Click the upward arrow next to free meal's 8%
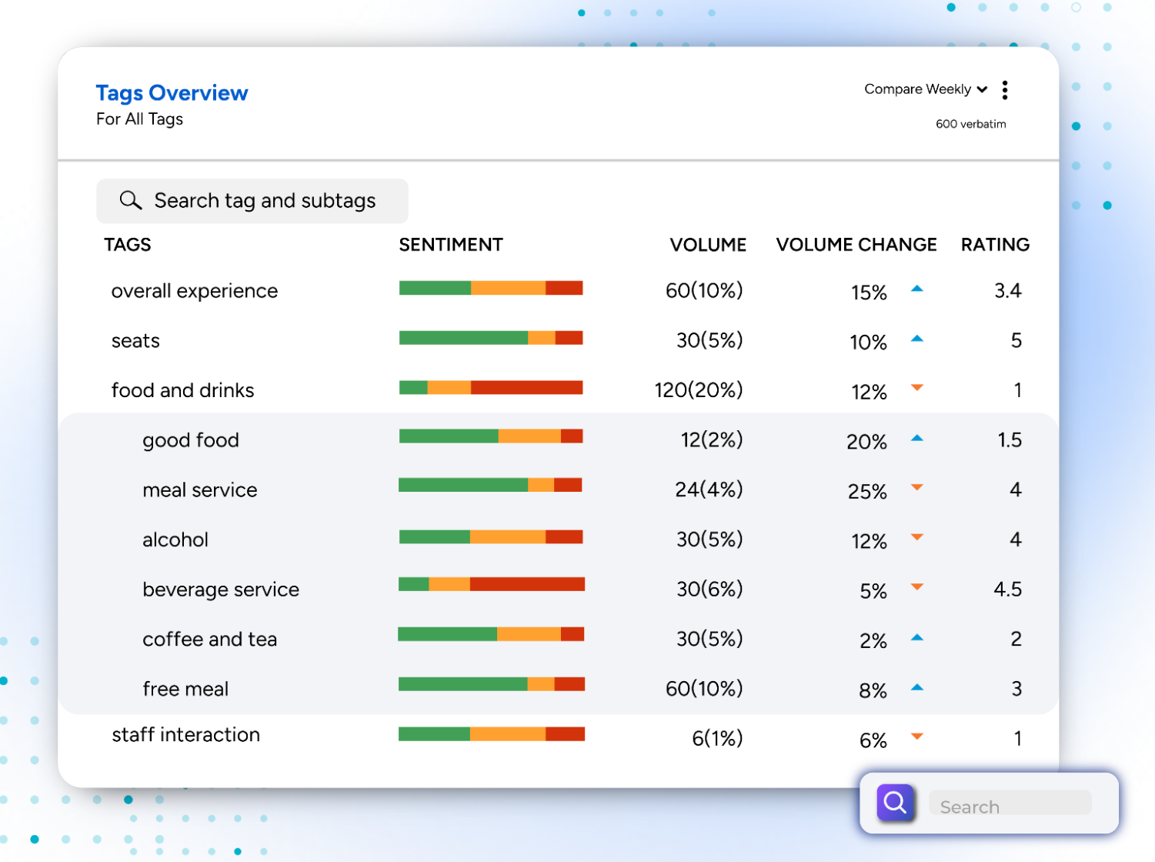 pos(917,687)
